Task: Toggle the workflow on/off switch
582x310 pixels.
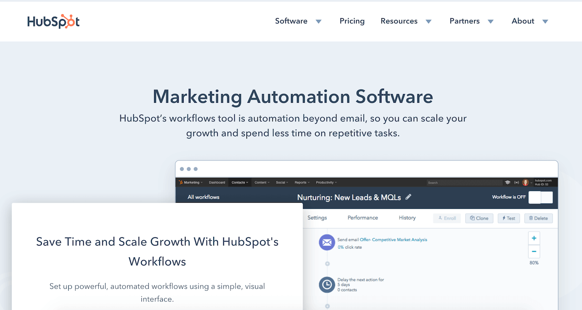Action: tap(541, 197)
